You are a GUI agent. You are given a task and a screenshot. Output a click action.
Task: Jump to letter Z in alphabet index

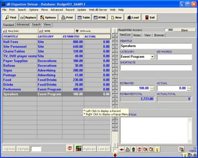pos(115,129)
